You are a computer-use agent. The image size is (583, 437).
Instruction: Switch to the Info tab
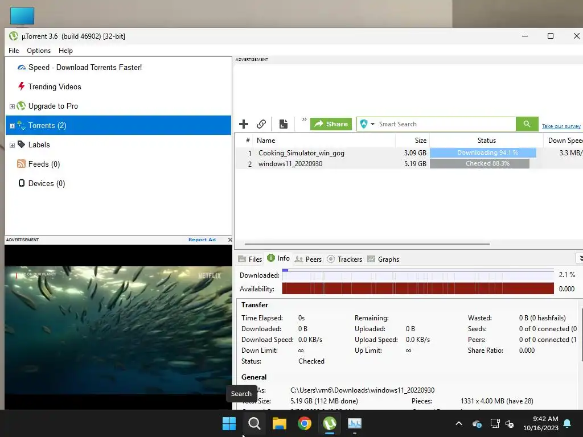(278, 258)
